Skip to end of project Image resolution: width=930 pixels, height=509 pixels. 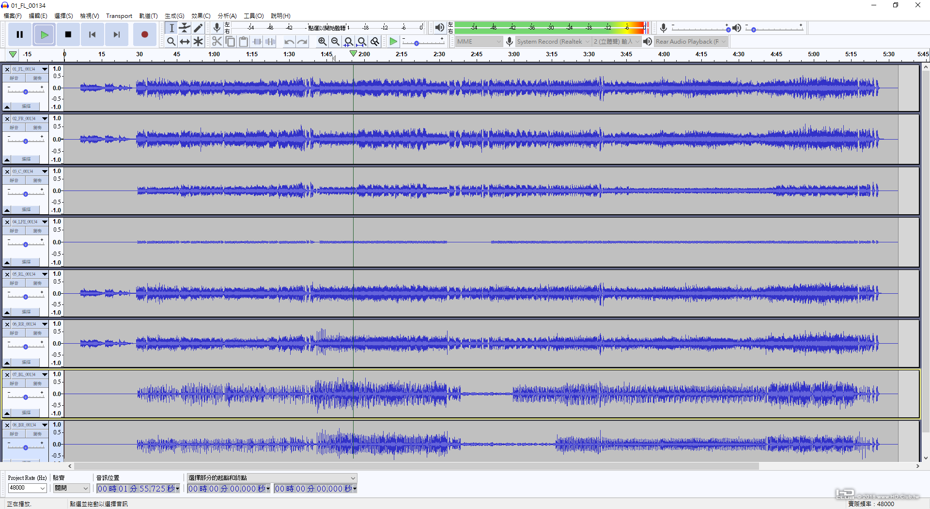[117, 34]
